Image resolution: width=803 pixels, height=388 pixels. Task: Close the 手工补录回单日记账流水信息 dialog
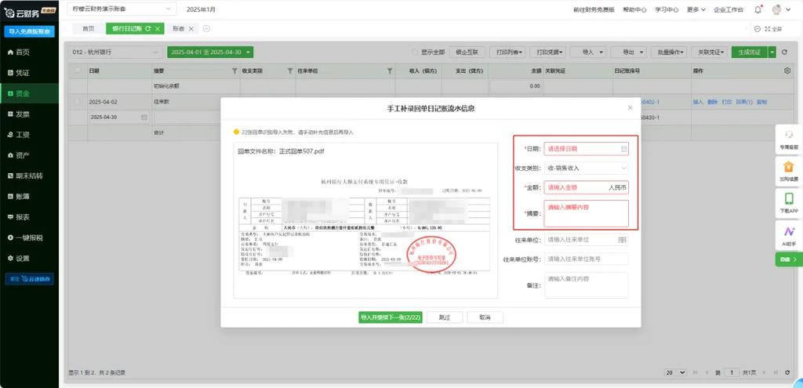(630, 107)
